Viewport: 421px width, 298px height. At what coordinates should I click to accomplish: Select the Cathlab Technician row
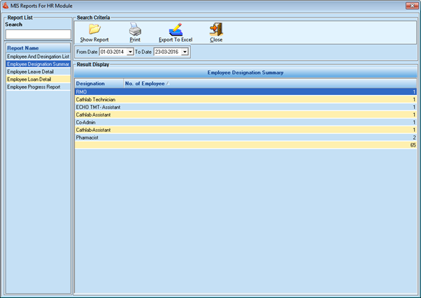245,99
